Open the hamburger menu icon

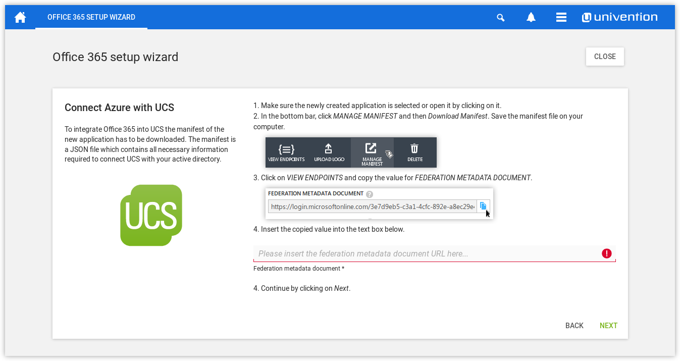[x=561, y=17]
